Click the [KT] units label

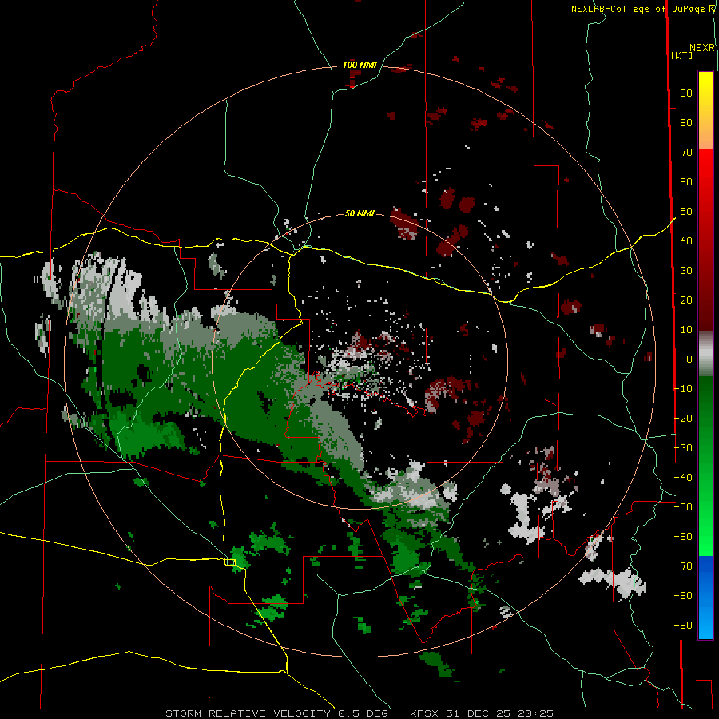tap(682, 55)
